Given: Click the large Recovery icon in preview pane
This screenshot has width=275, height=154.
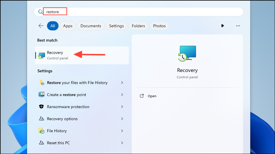Looking at the screenshot, I should pyautogui.click(x=187, y=54).
